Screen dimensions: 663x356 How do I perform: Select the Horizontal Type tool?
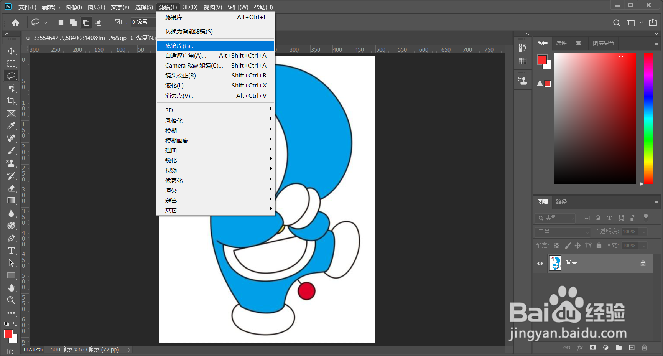11,251
